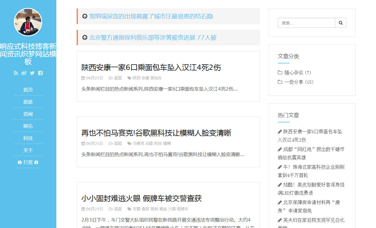This screenshot has height=228, width=376.
Task: Click the RSS feed icon
Action: (16, 73)
